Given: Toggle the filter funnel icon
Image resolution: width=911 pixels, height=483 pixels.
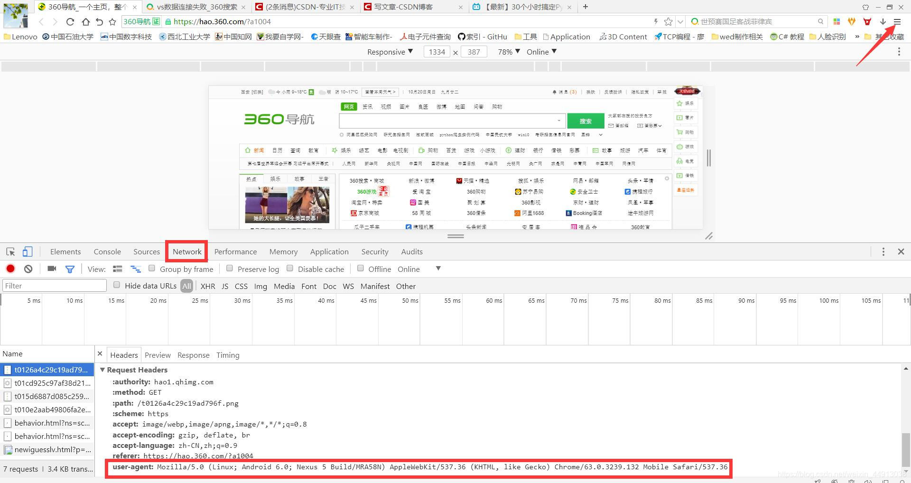Looking at the screenshot, I should coord(70,269).
